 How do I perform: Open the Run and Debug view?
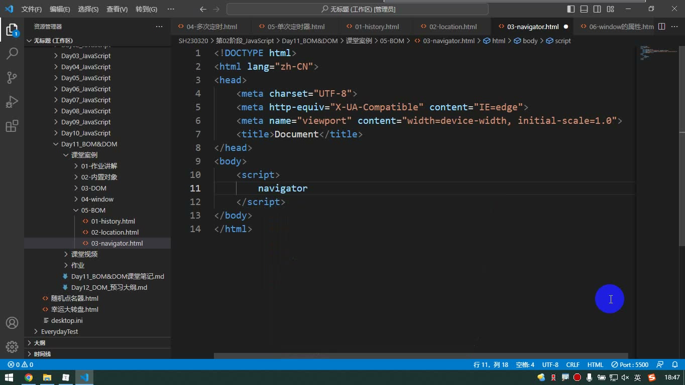tap(12, 102)
